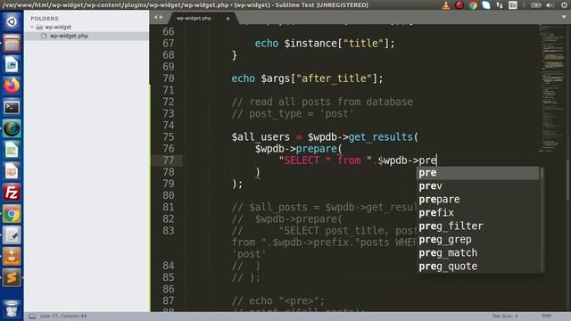
Task: Choose 'prepare' from the autocomplete list
Action: pyautogui.click(x=478, y=200)
